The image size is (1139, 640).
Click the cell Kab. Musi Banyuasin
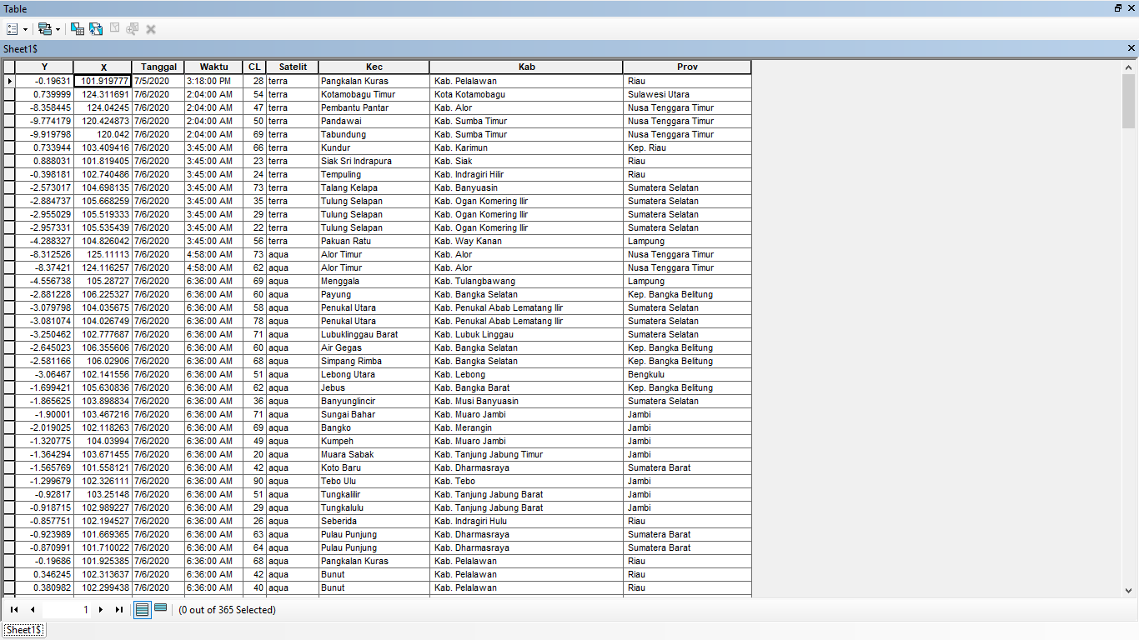click(527, 401)
